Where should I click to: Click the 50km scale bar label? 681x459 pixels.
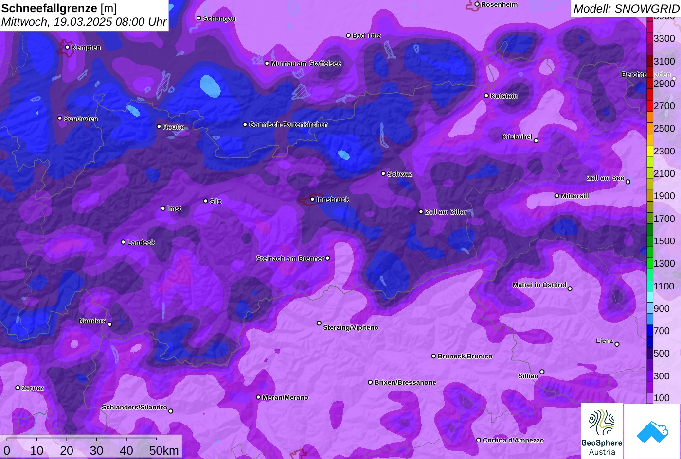[164, 451]
